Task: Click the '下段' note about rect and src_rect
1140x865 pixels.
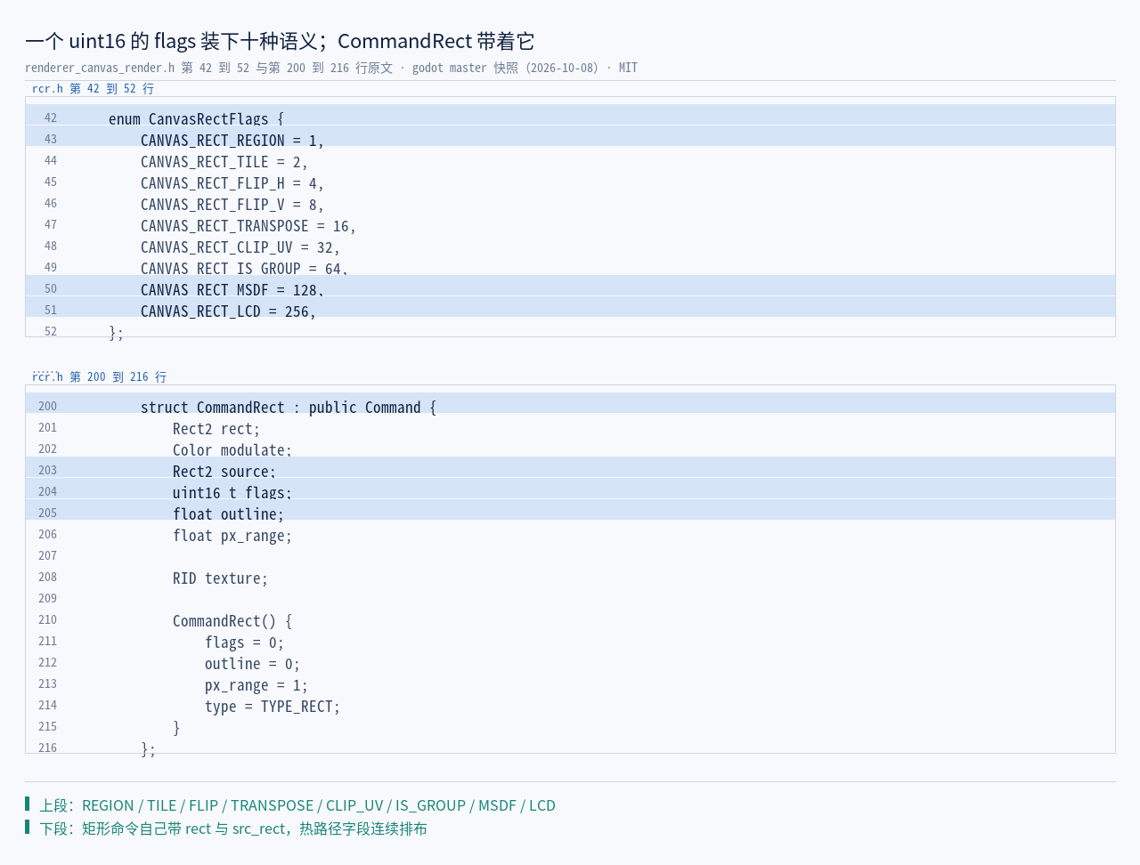Action: [233, 828]
